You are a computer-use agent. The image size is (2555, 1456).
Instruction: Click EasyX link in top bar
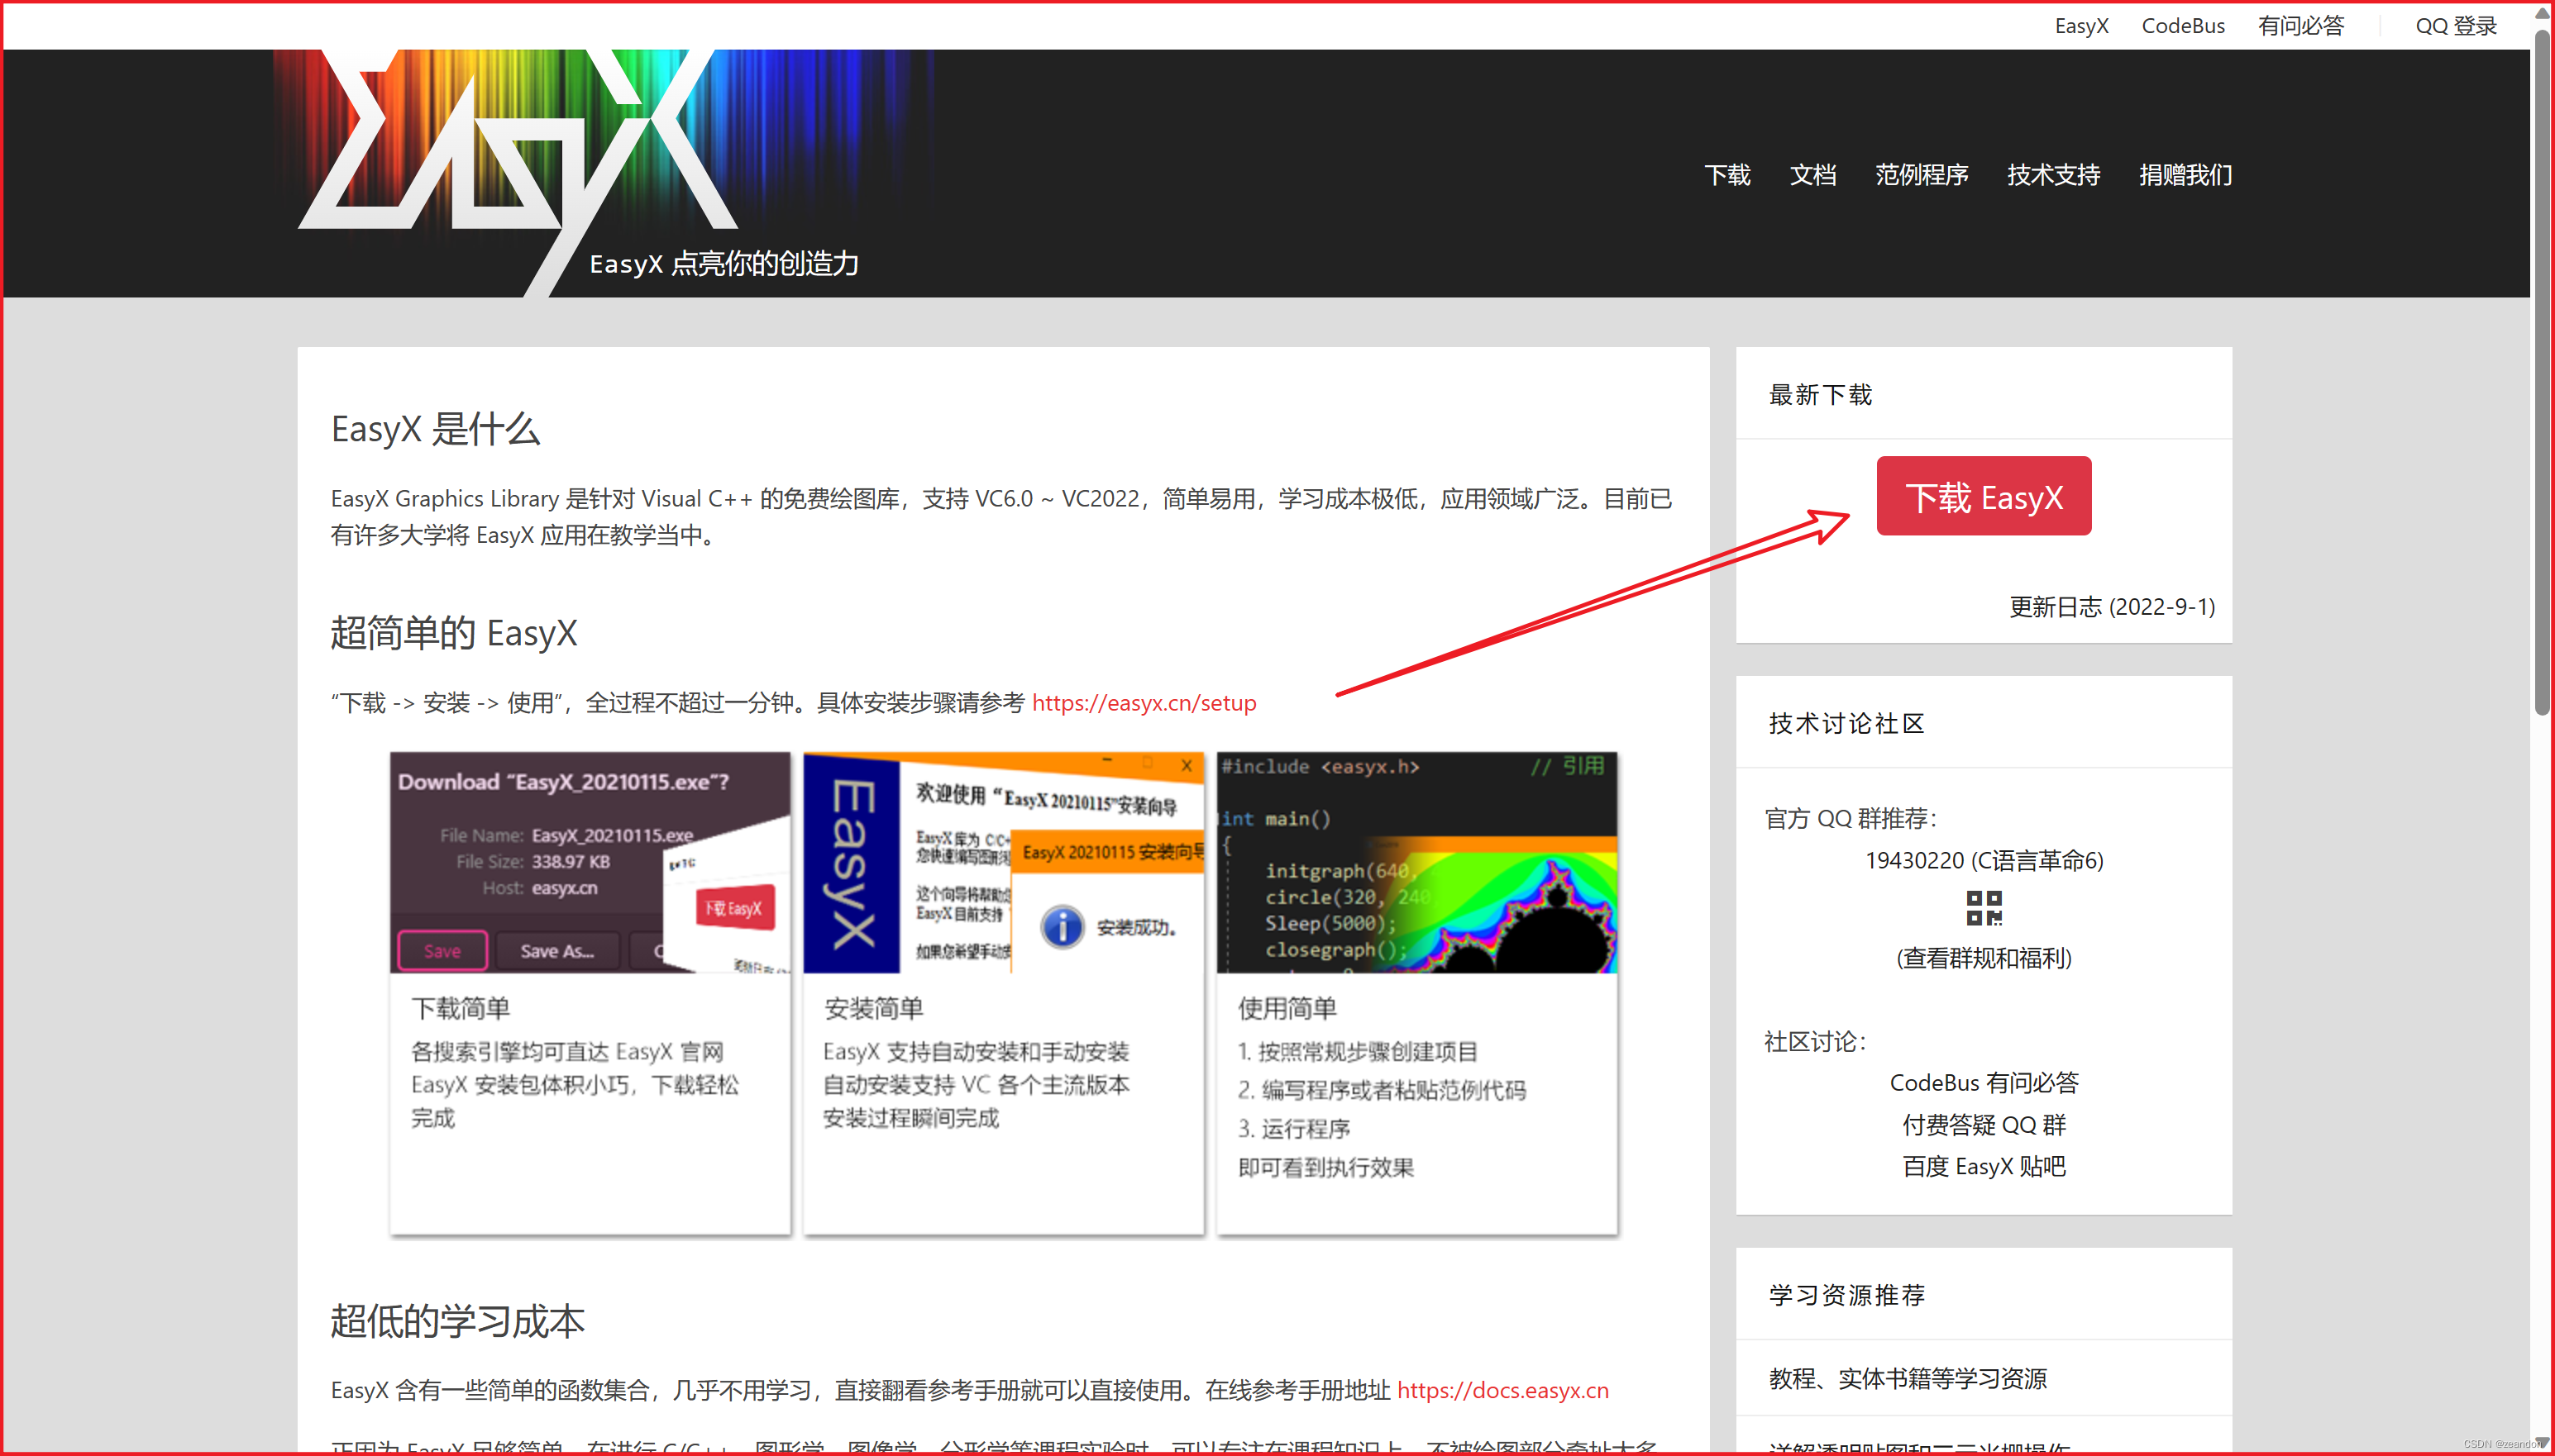[x=2081, y=26]
